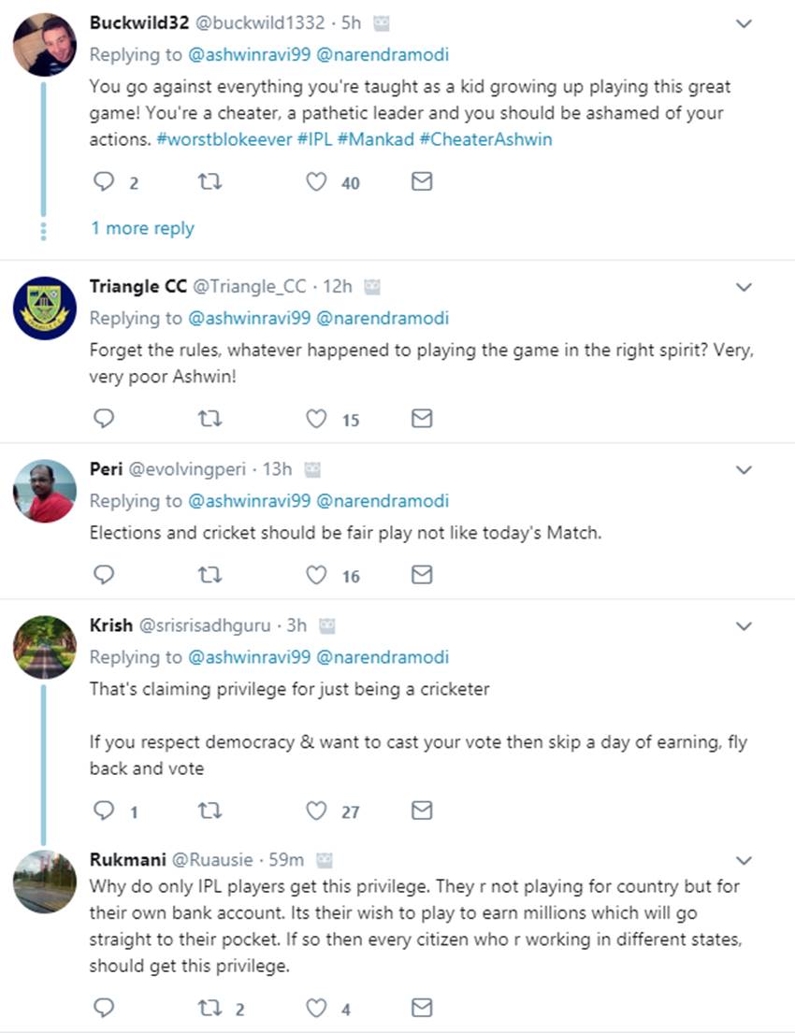The image size is (795, 1033).
Task: Open the #Mankad hashtag link
Action: point(377,138)
